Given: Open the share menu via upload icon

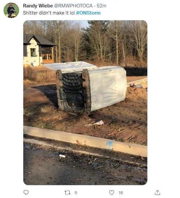Looking at the screenshot, I should click(157, 193).
